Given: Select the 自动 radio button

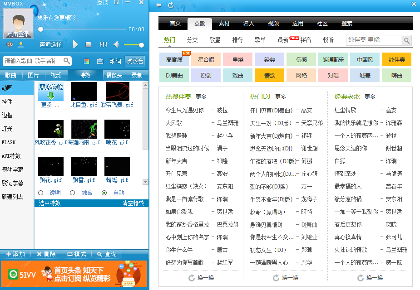Looking at the screenshot, I should point(104,193).
